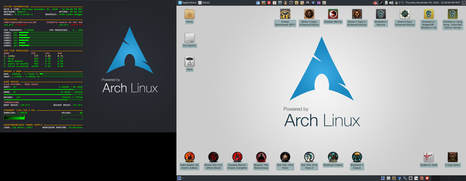Click the show desktop icon at bottom-left
Screen dimensions: 466x181
point(179,178)
